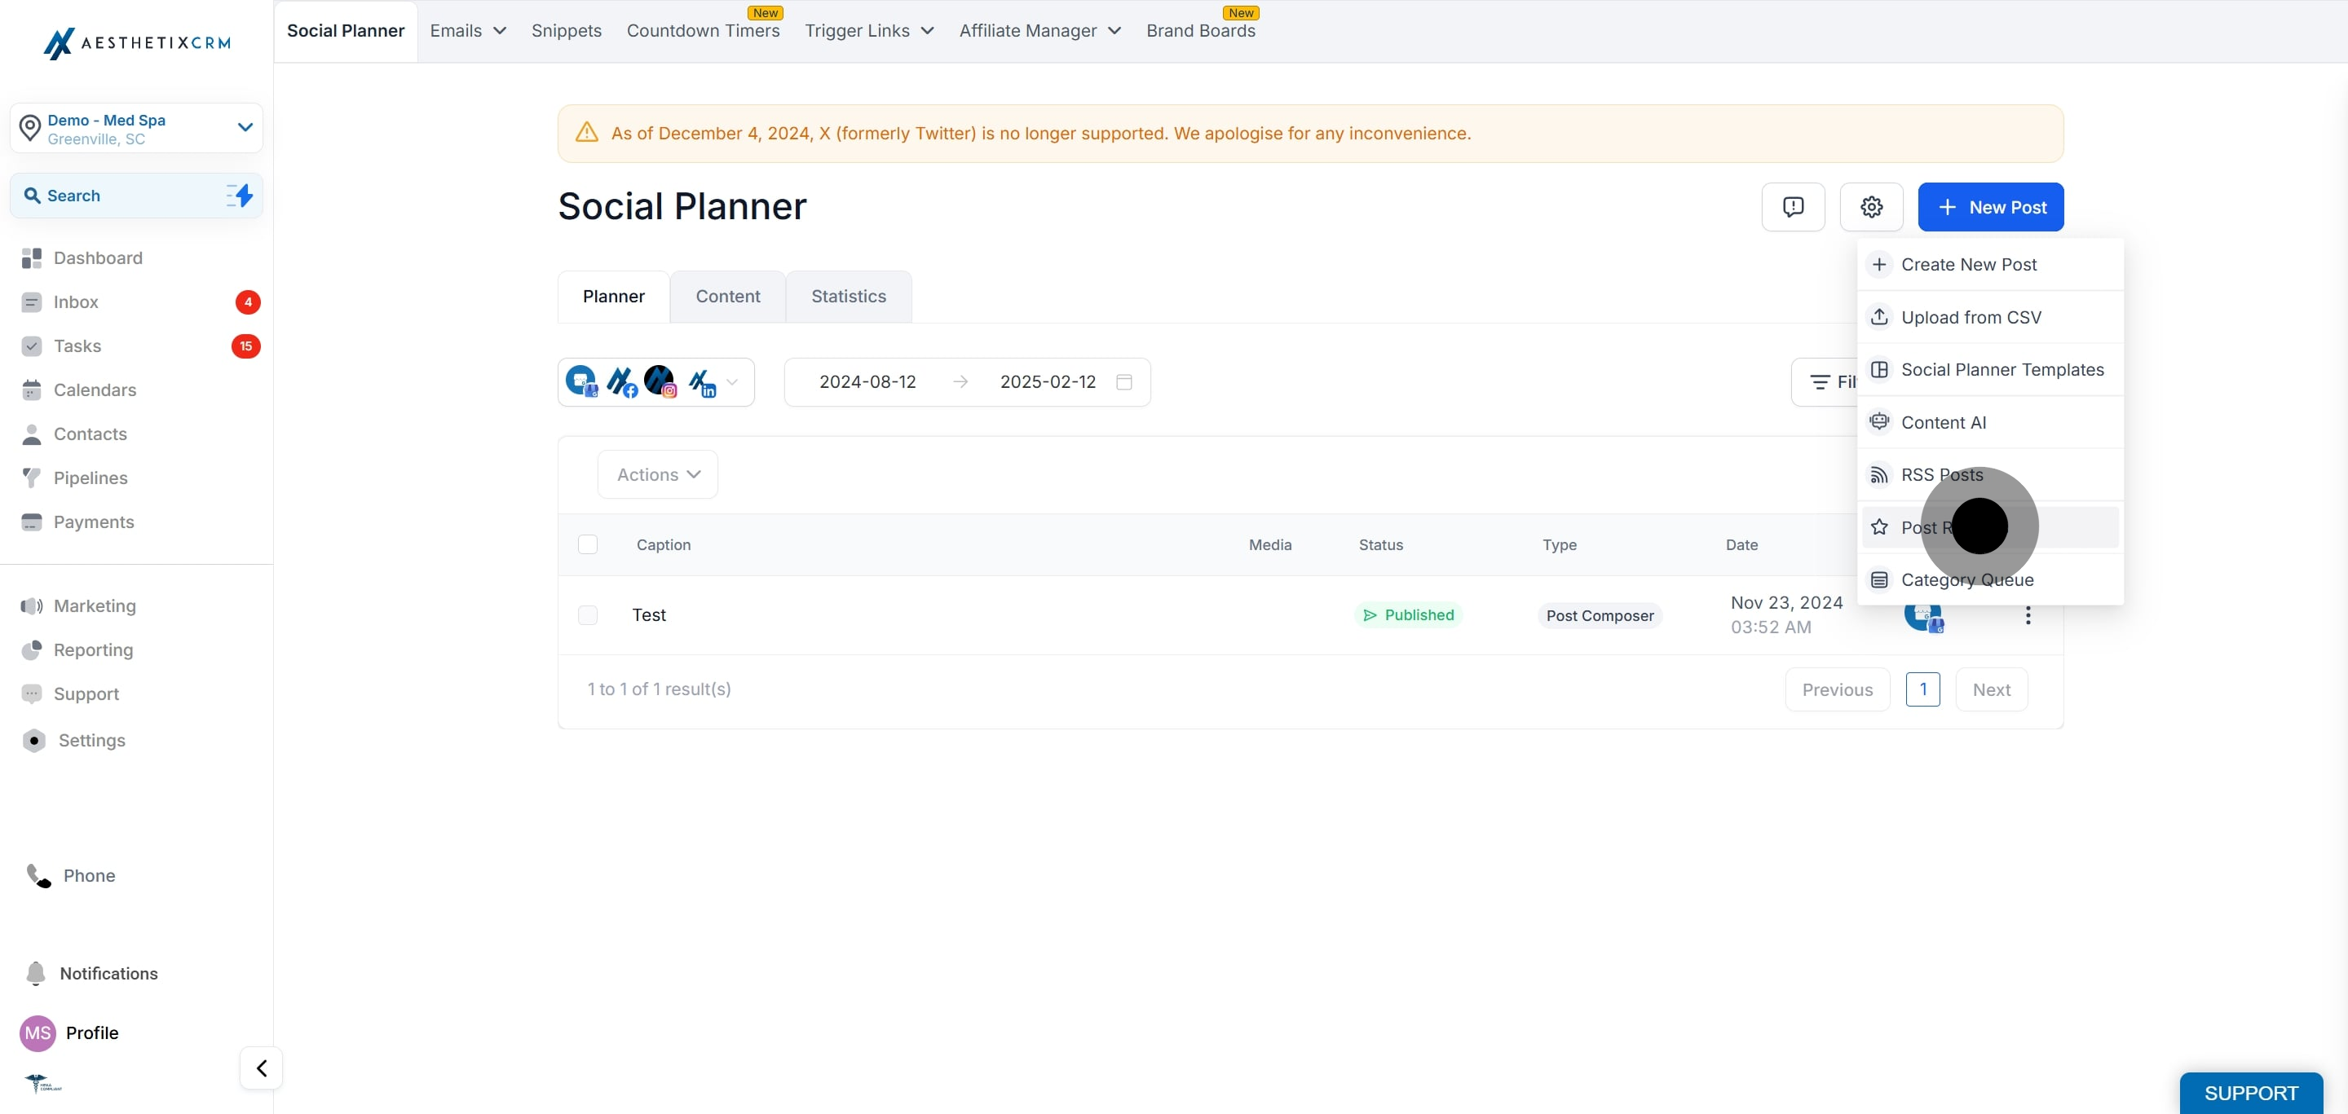The image size is (2348, 1114).
Task: Click the feedback message icon button
Action: 1793,207
